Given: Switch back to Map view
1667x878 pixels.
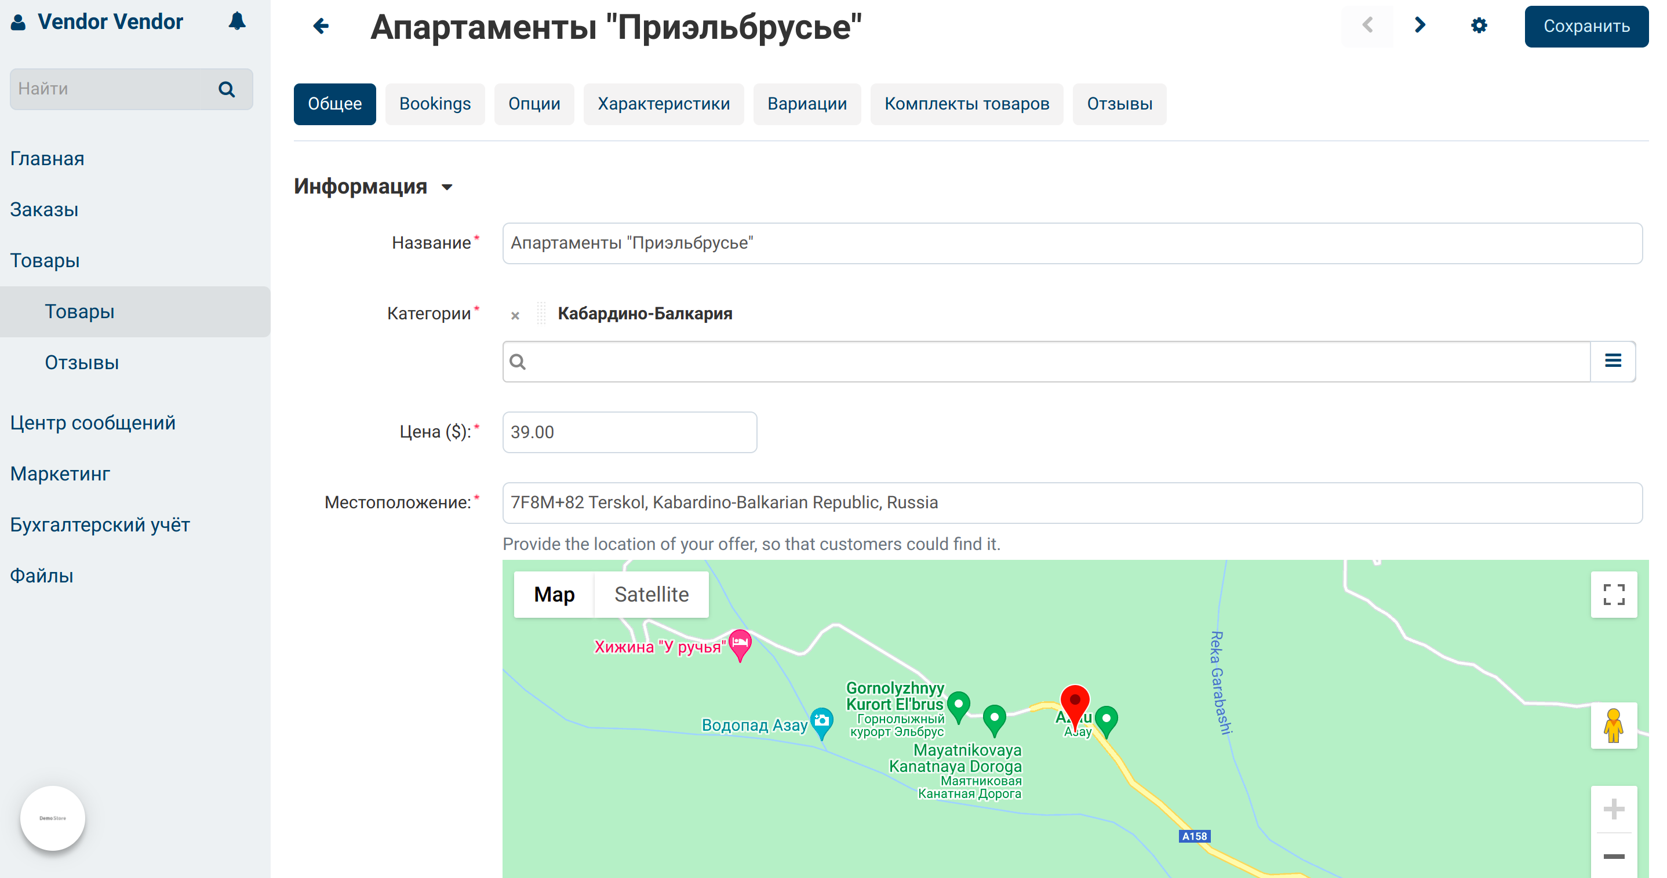Looking at the screenshot, I should coord(554,594).
